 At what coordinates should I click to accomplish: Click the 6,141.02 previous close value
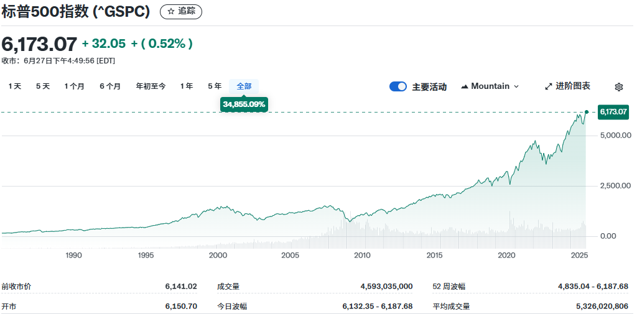pyautogui.click(x=181, y=287)
